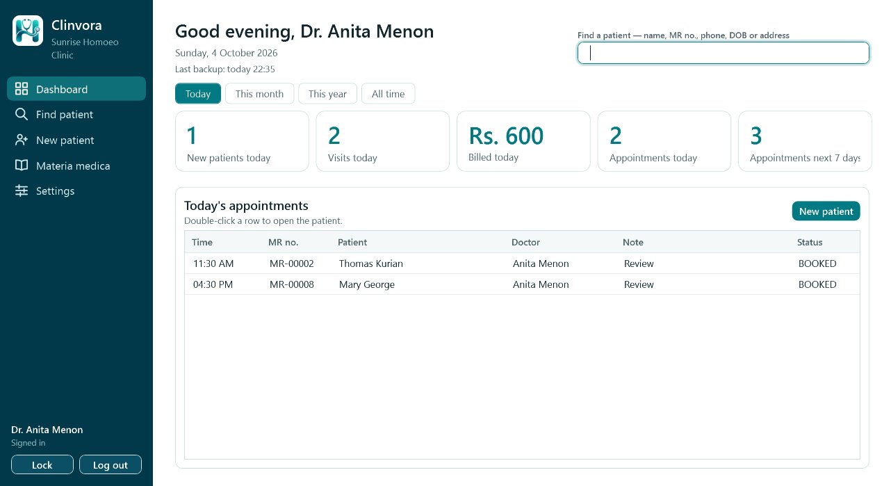Switch to This month filter
Screen dimensions: 891x486
tap(259, 94)
